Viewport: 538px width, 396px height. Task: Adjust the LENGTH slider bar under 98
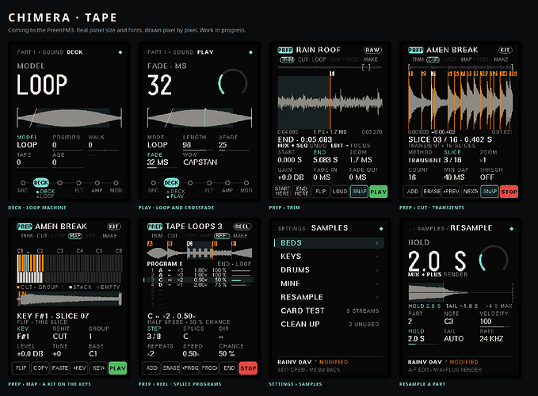pyautogui.click(x=198, y=150)
